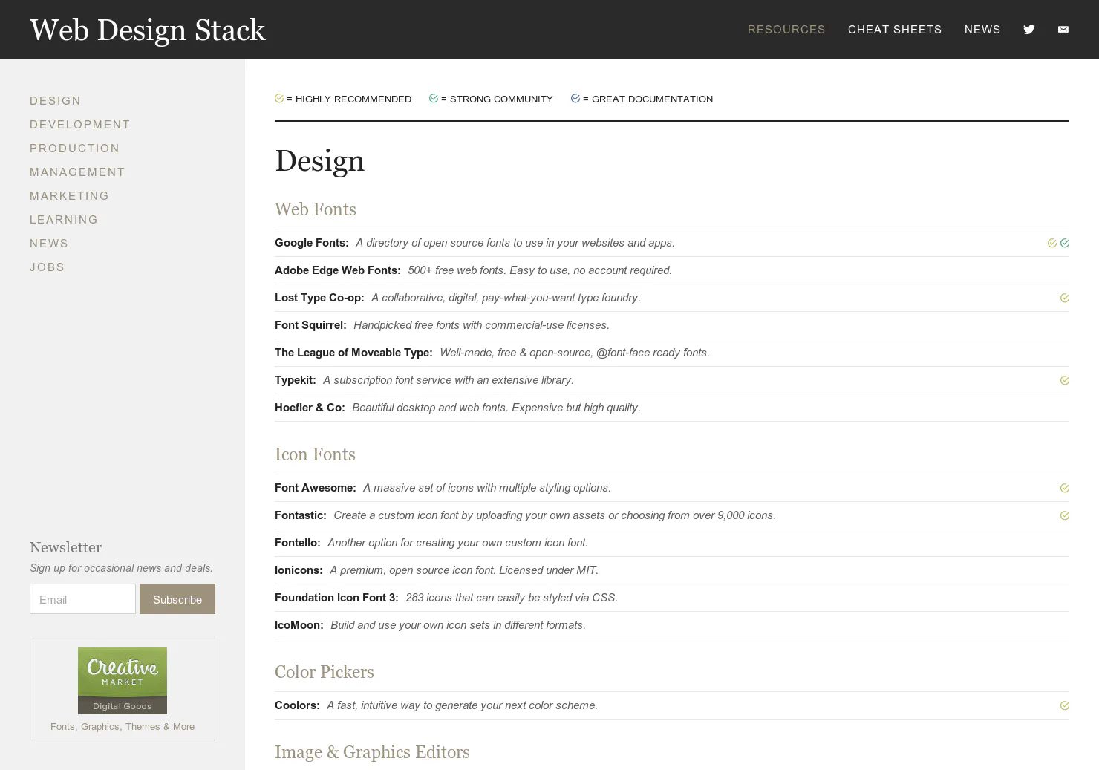The image size is (1099, 770).
Task: Click the Coolors row check badge
Action: tap(1065, 705)
